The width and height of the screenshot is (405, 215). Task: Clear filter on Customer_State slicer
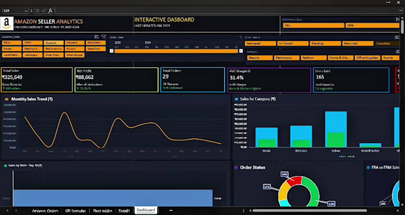(x=104, y=37)
